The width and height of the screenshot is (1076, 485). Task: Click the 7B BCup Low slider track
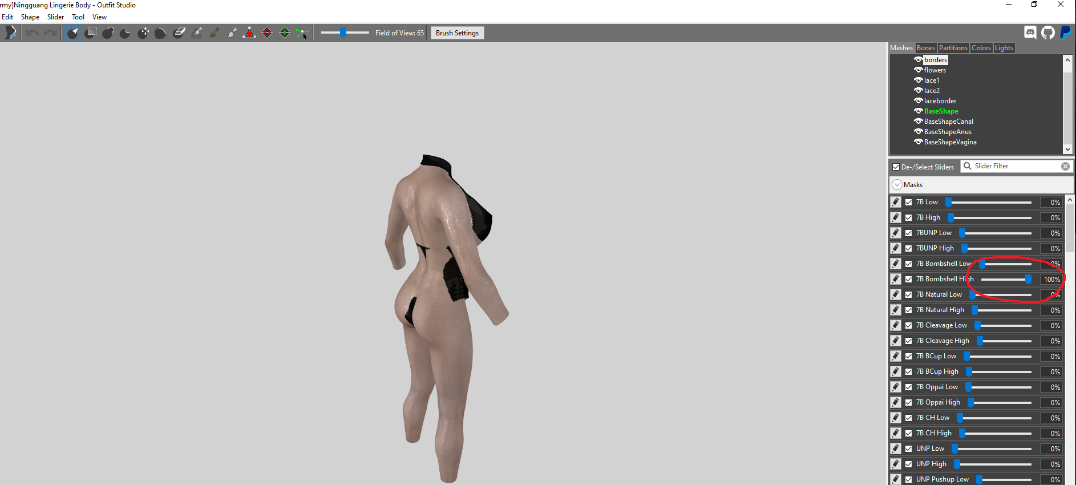point(998,356)
